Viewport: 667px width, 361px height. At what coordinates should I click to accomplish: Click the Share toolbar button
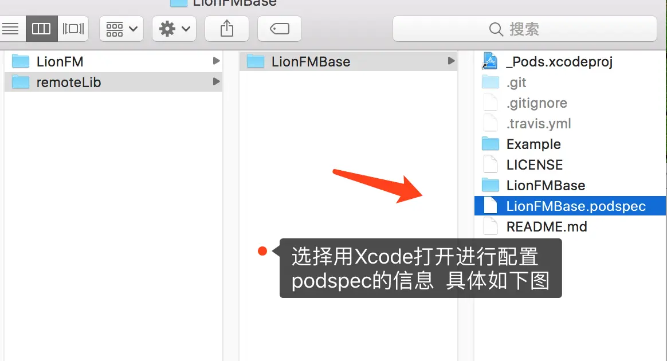tap(227, 29)
